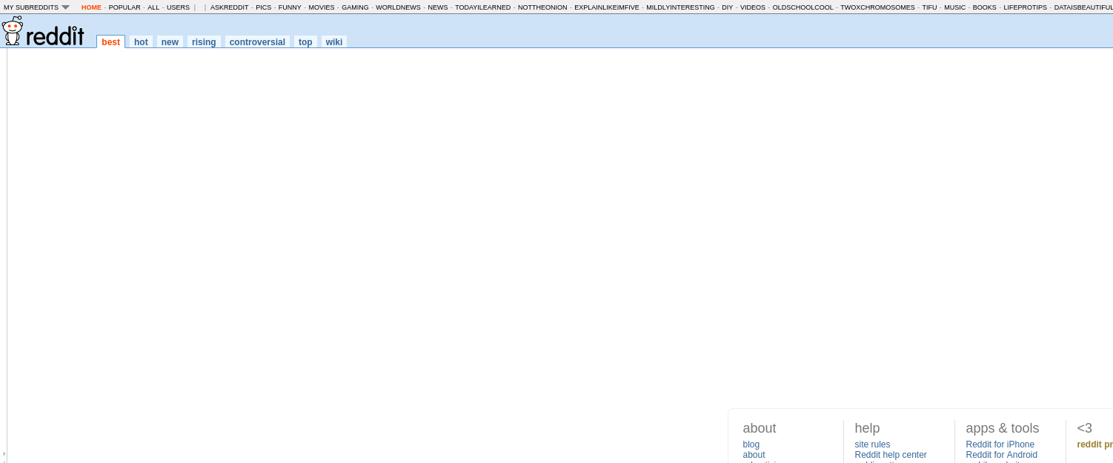1113x463 pixels.
Task: Visit the TWOXCHROMOSOMES subreddit
Action: coord(877,7)
